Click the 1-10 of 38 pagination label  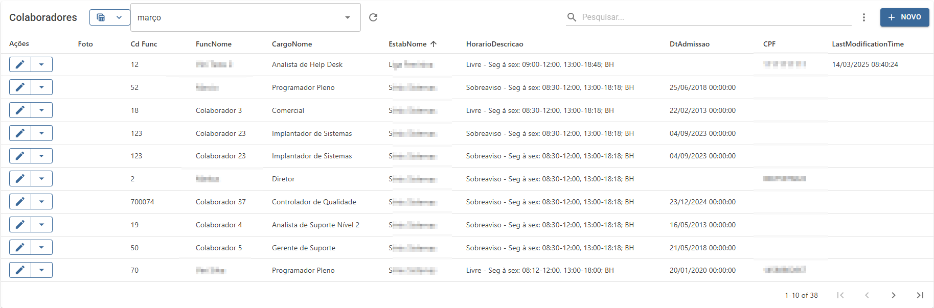[801, 295]
